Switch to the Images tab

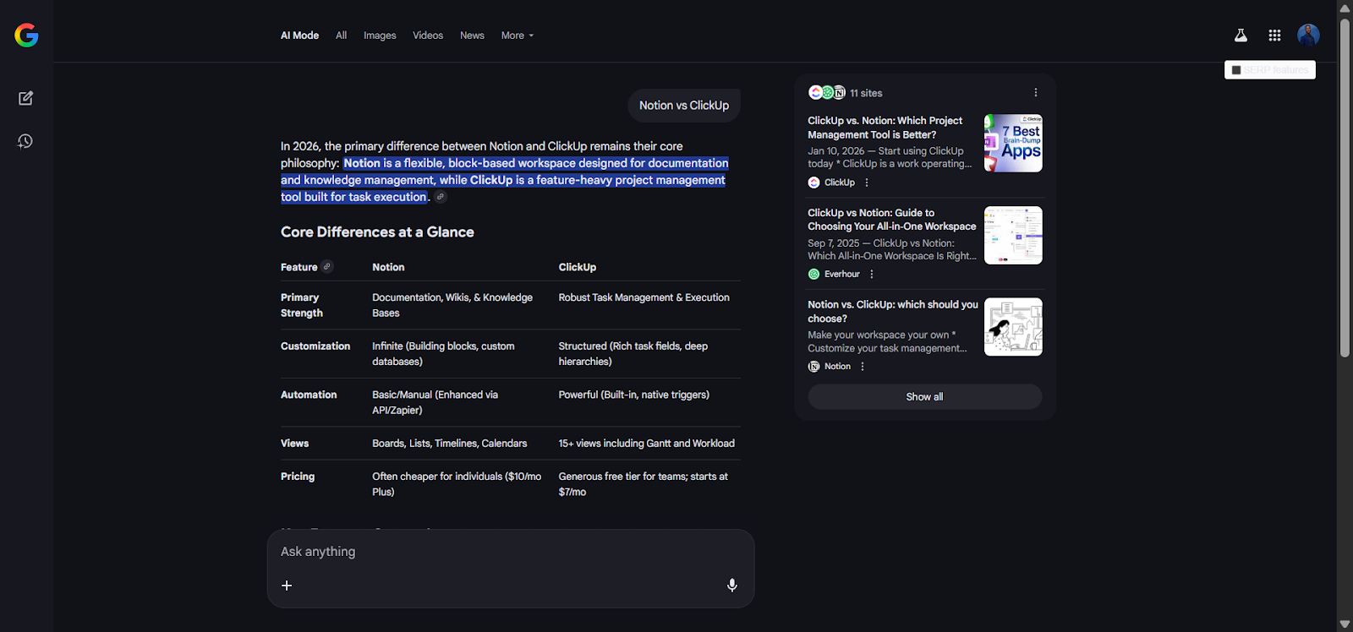pyautogui.click(x=380, y=35)
